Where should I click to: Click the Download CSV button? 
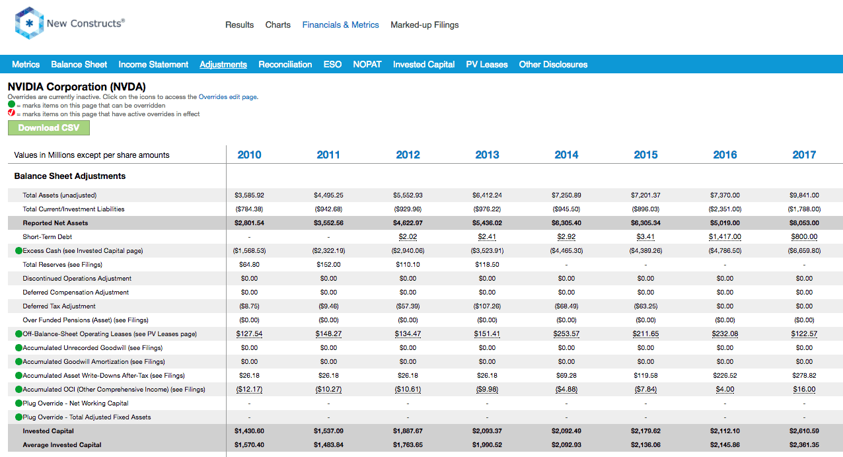[x=49, y=128]
